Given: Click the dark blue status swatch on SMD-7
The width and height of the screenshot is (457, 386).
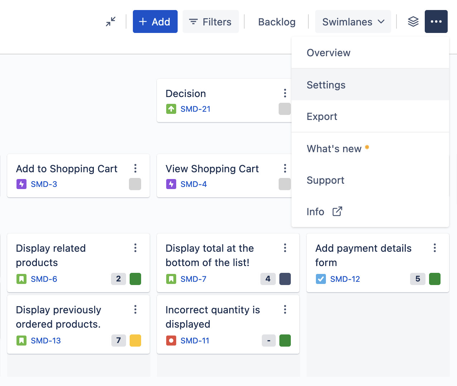Looking at the screenshot, I should pos(285,279).
